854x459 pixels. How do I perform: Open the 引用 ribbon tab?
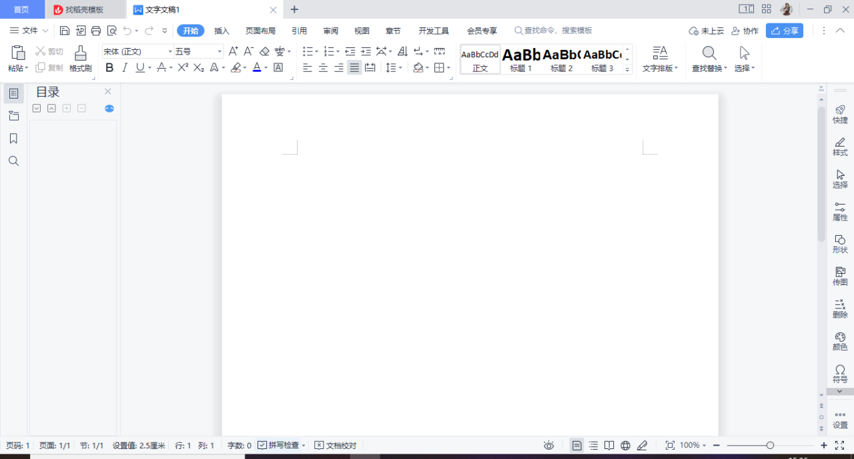pyautogui.click(x=299, y=31)
